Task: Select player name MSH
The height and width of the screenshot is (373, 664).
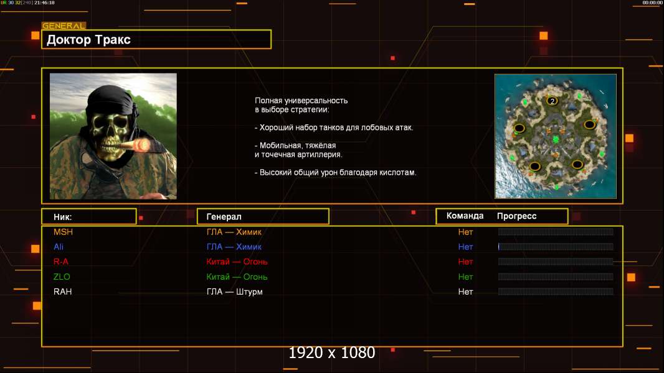Action: [63, 232]
